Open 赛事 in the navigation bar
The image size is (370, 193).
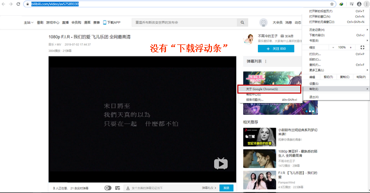click(x=97, y=22)
